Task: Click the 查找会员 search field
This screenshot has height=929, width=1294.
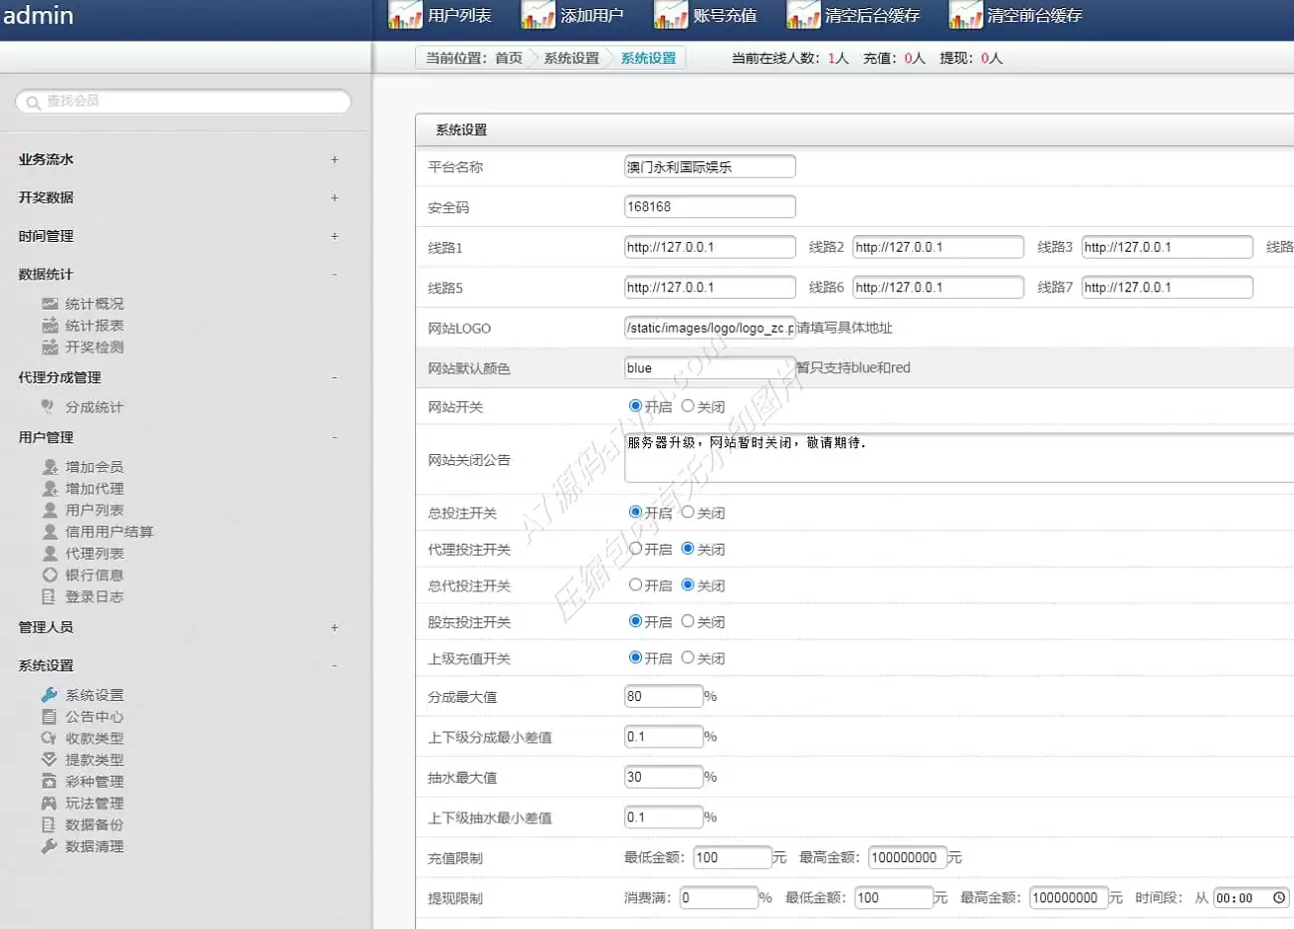Action: coord(183,102)
